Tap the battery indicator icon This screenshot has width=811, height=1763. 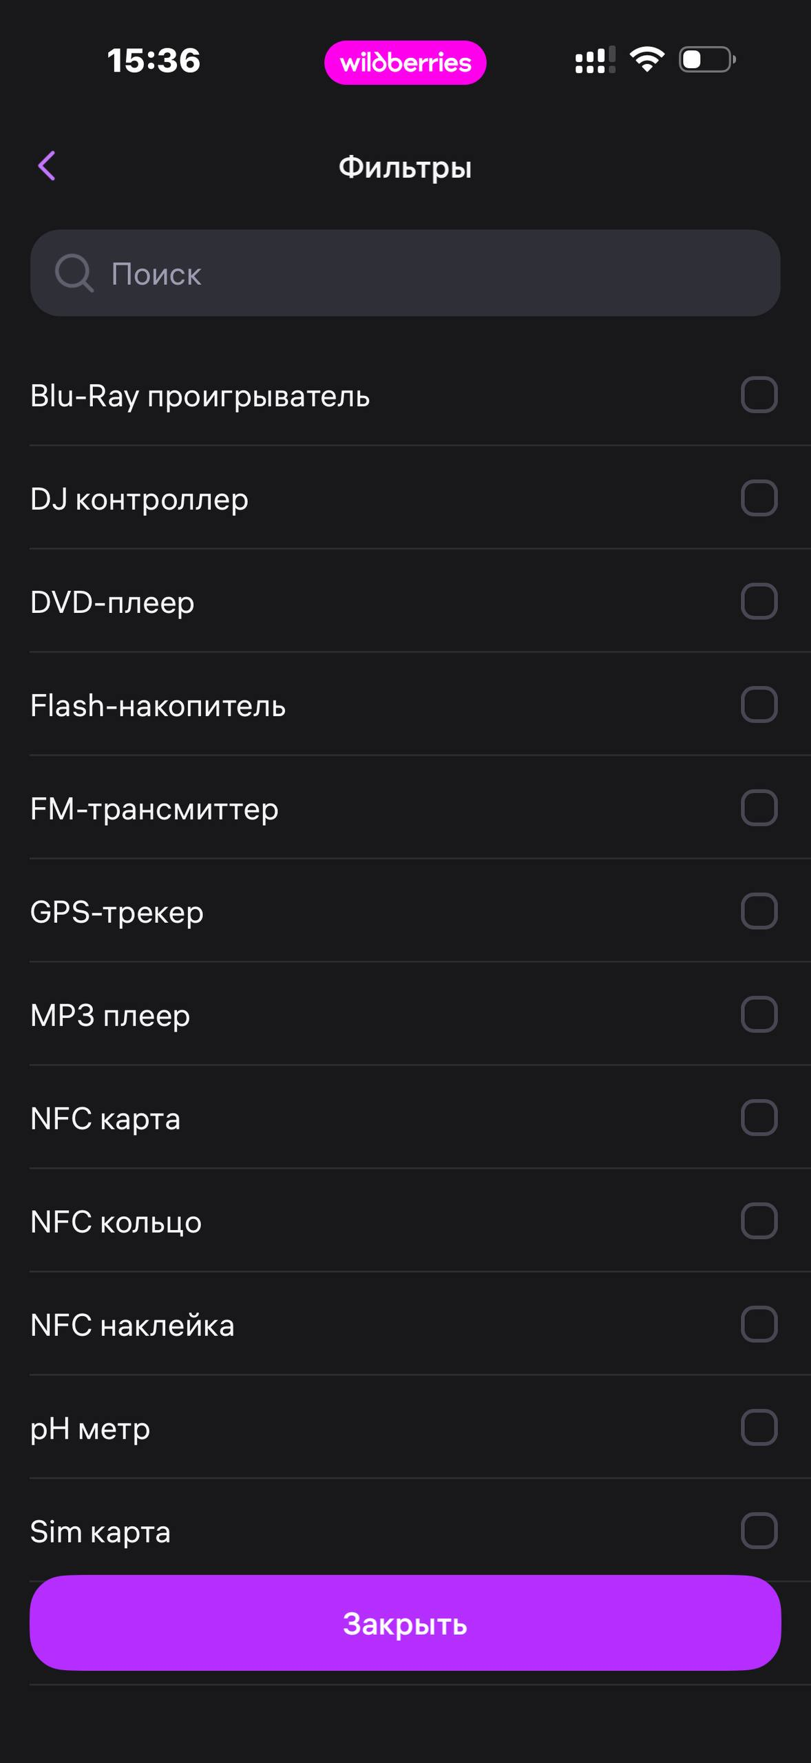point(707,59)
